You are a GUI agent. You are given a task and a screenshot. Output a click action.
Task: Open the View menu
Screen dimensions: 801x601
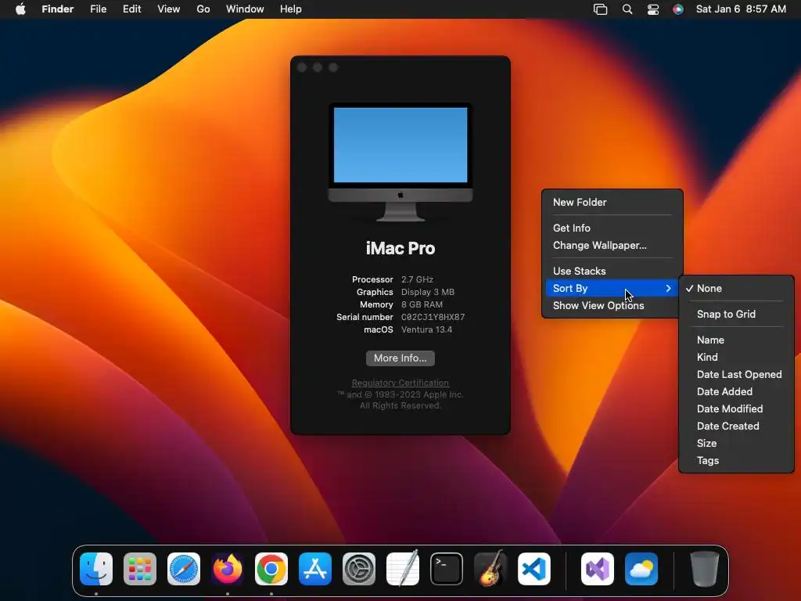169,9
